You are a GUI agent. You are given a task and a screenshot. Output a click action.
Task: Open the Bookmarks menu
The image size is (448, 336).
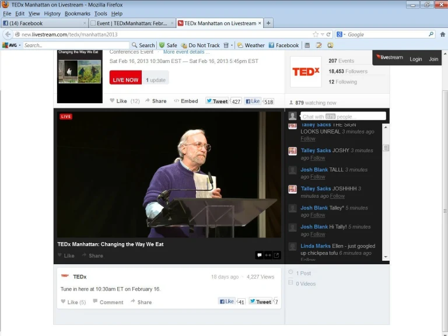77,13
